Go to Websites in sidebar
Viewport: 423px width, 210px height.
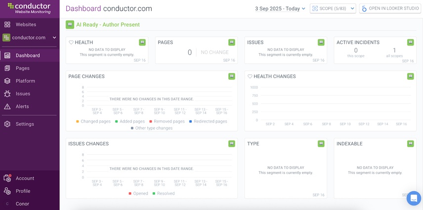click(x=26, y=25)
